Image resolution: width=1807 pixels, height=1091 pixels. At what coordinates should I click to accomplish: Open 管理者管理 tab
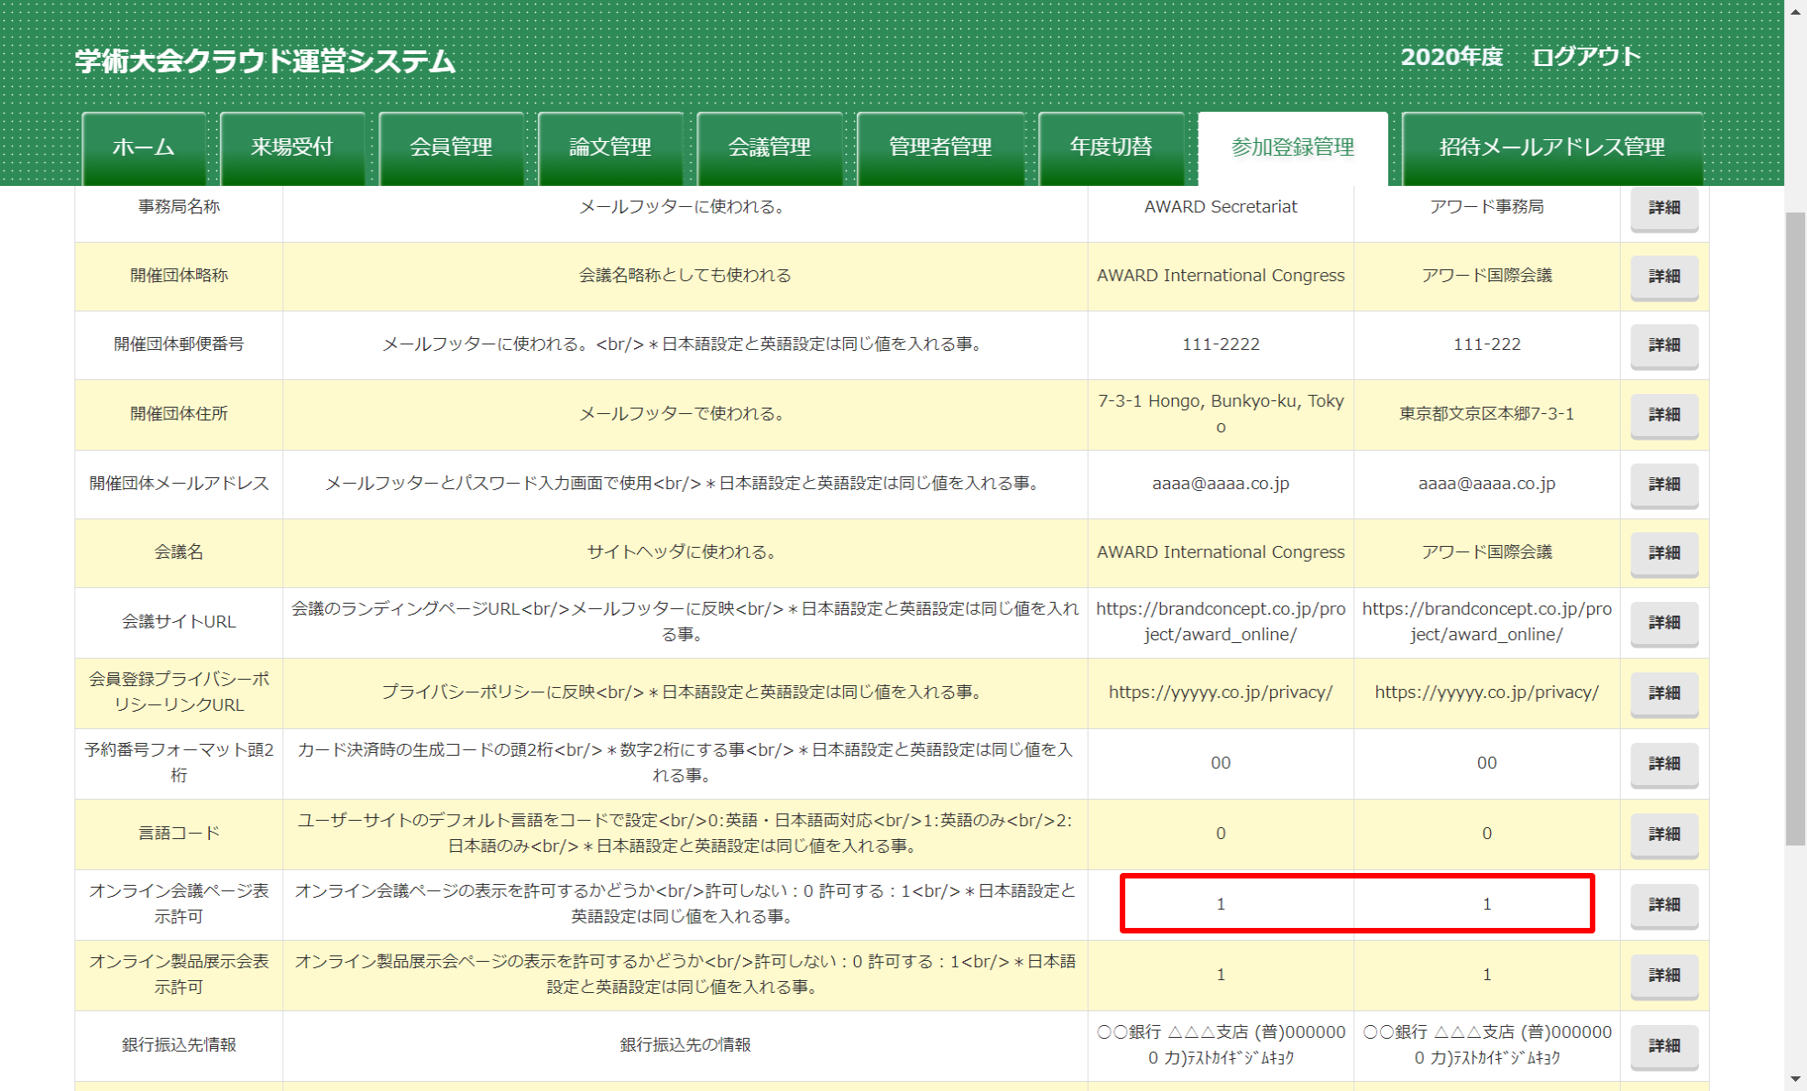940,147
